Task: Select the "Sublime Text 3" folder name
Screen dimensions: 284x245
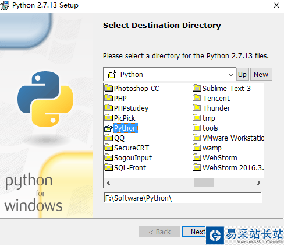Action: point(226,89)
